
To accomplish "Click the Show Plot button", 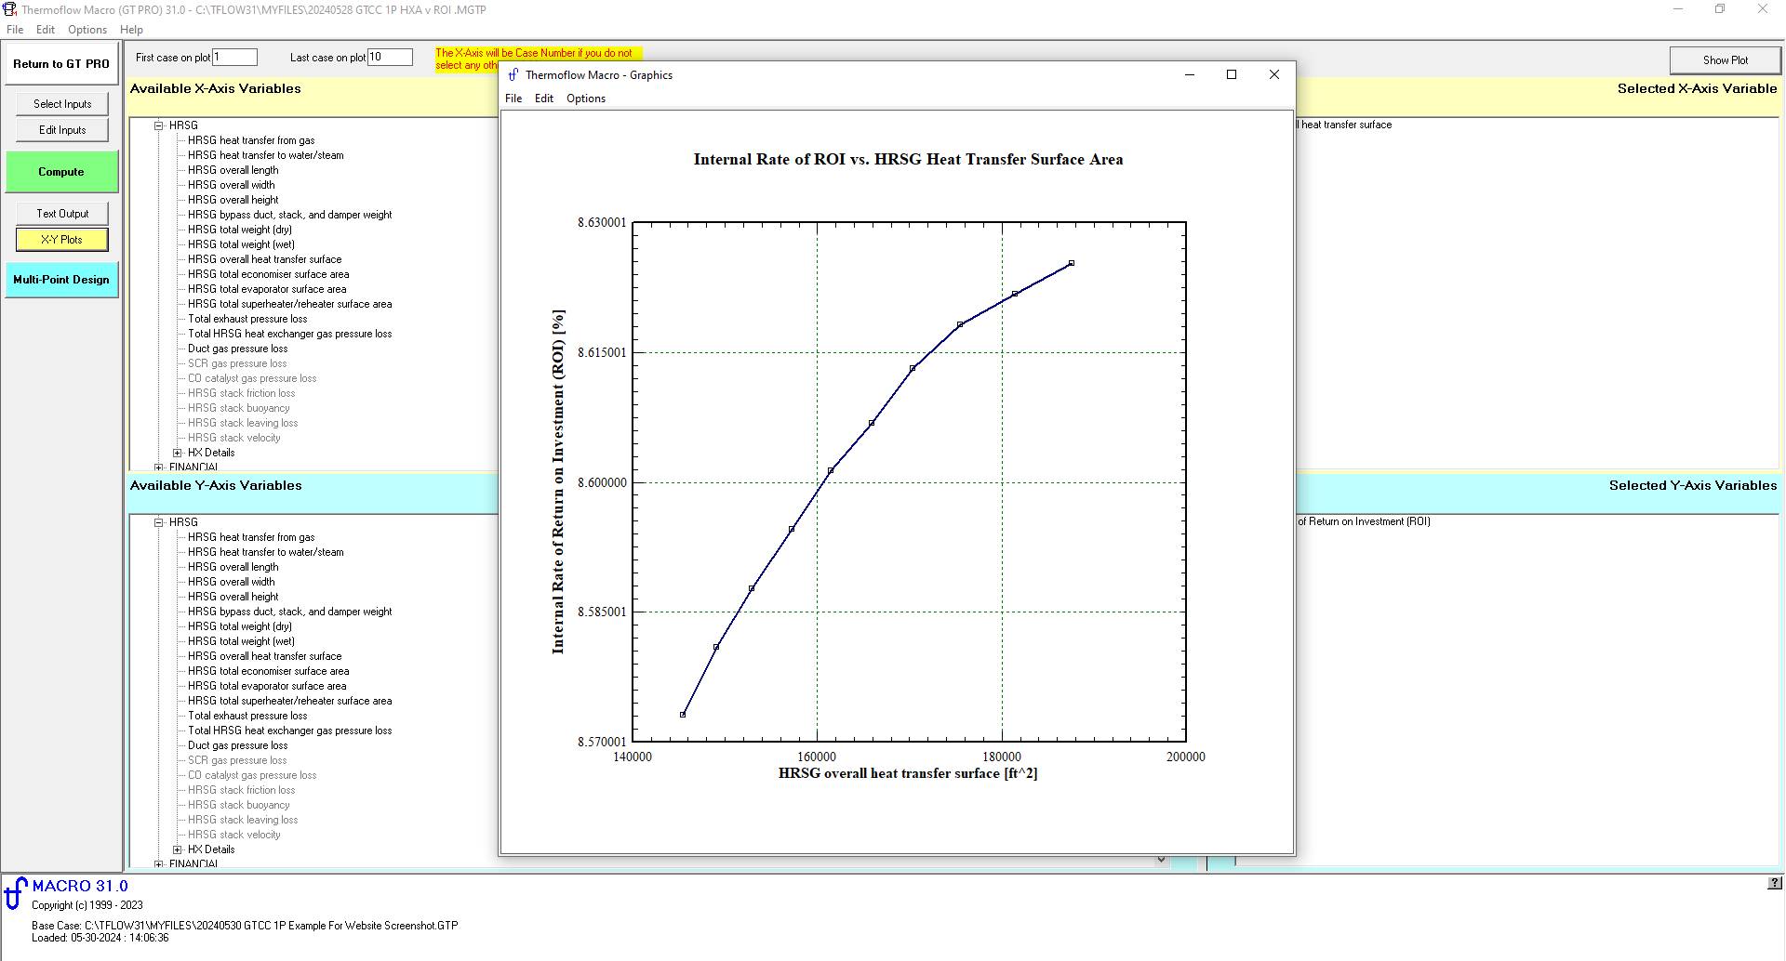I will click(1726, 60).
